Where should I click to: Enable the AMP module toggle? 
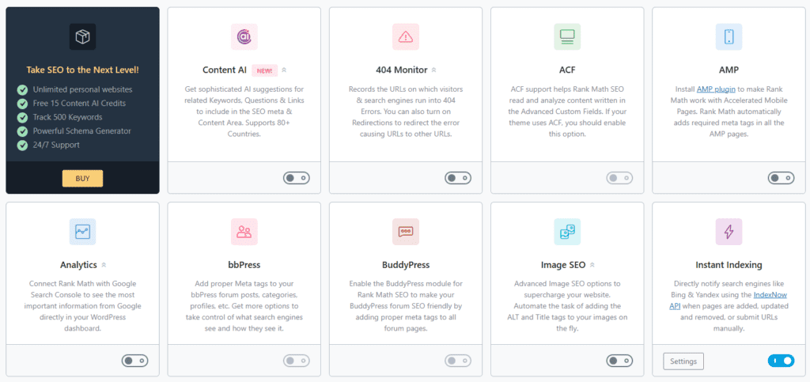pos(781,178)
